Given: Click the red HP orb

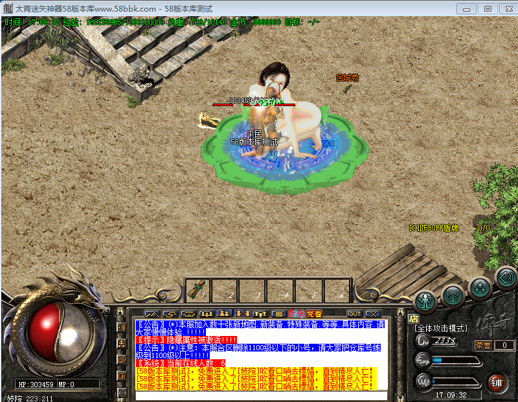Looking at the screenshot, I should pyautogui.click(x=44, y=332).
